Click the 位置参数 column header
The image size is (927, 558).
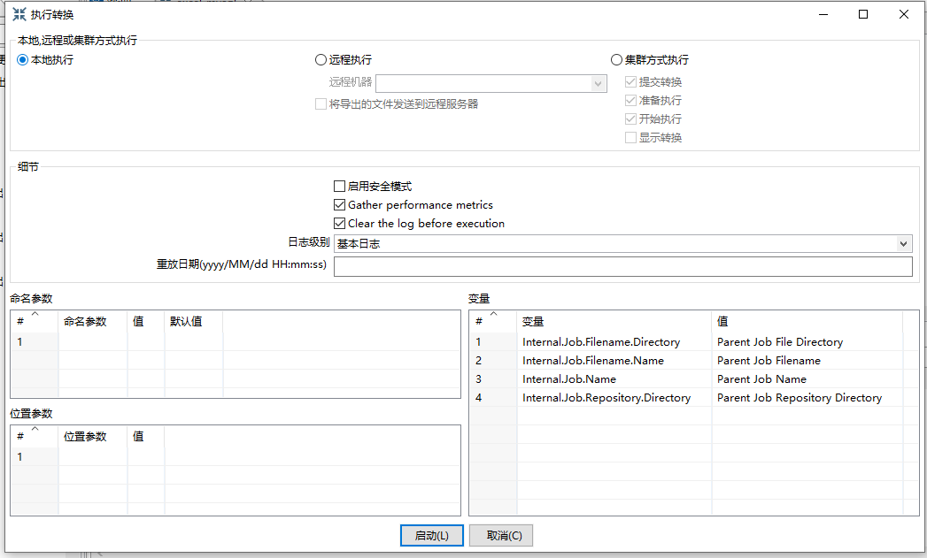[93, 436]
